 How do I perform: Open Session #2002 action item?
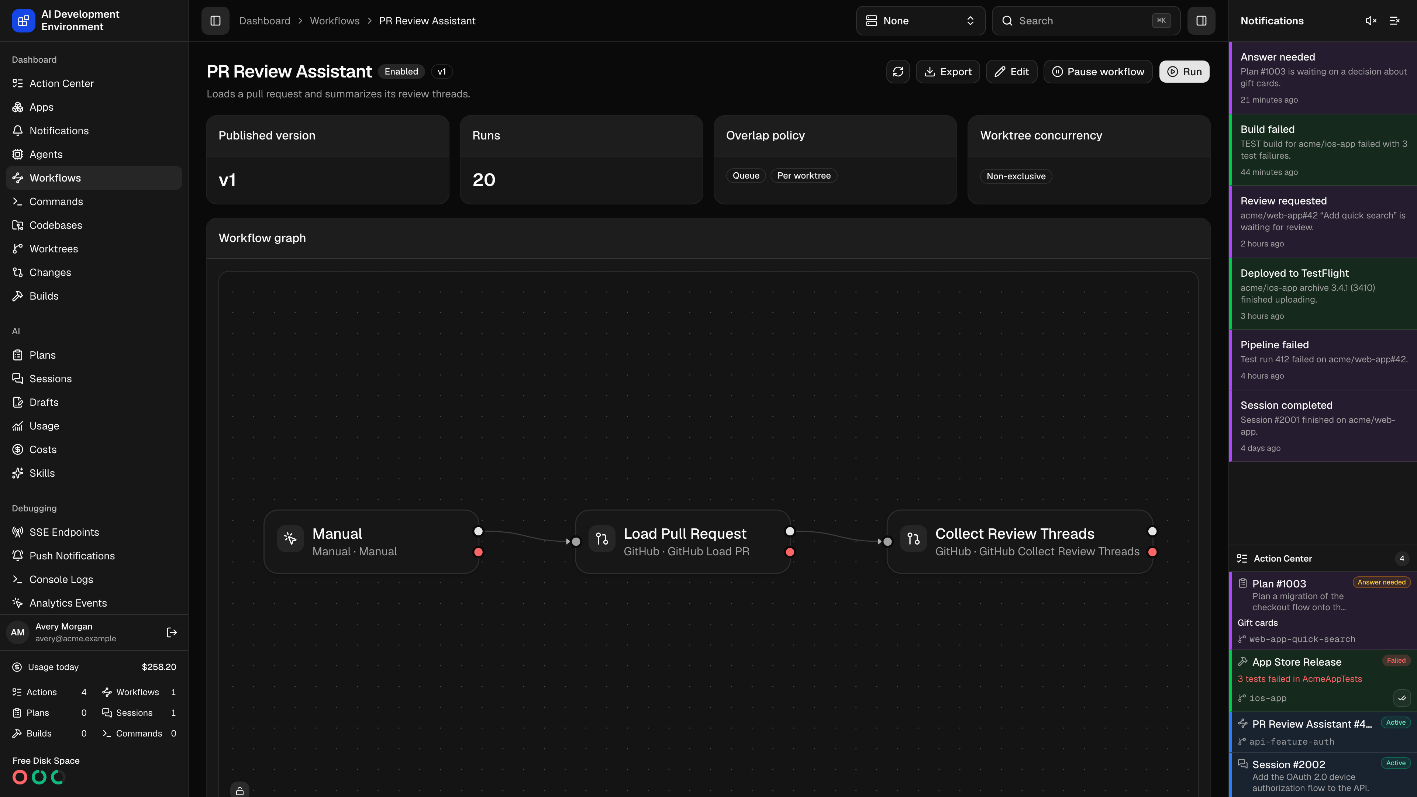[1323, 775]
